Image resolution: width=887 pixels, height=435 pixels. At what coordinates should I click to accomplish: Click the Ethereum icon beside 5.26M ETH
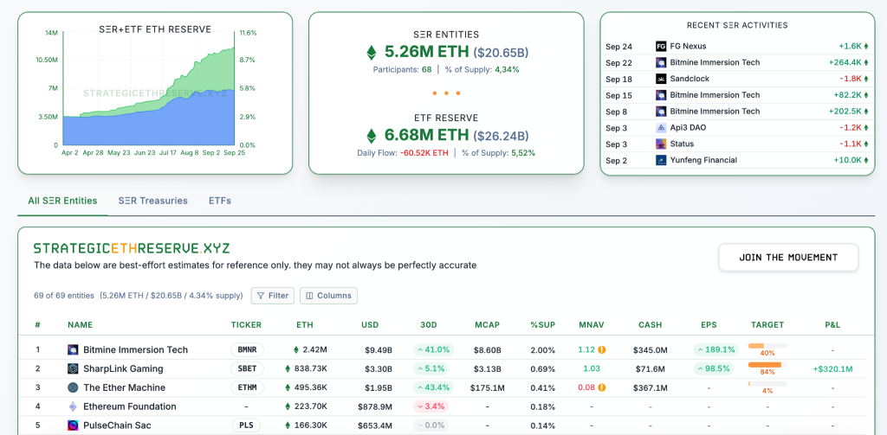coord(372,52)
